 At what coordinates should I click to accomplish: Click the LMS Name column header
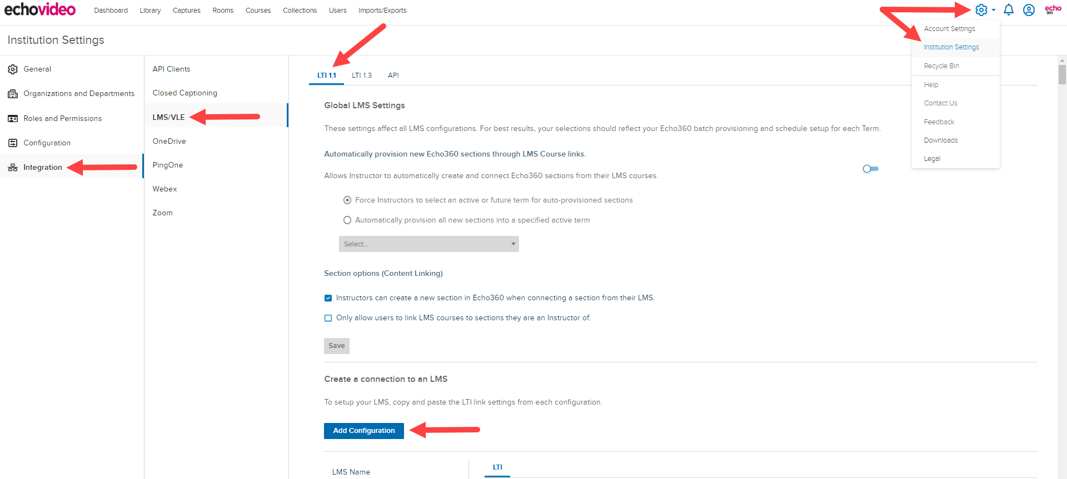click(351, 472)
